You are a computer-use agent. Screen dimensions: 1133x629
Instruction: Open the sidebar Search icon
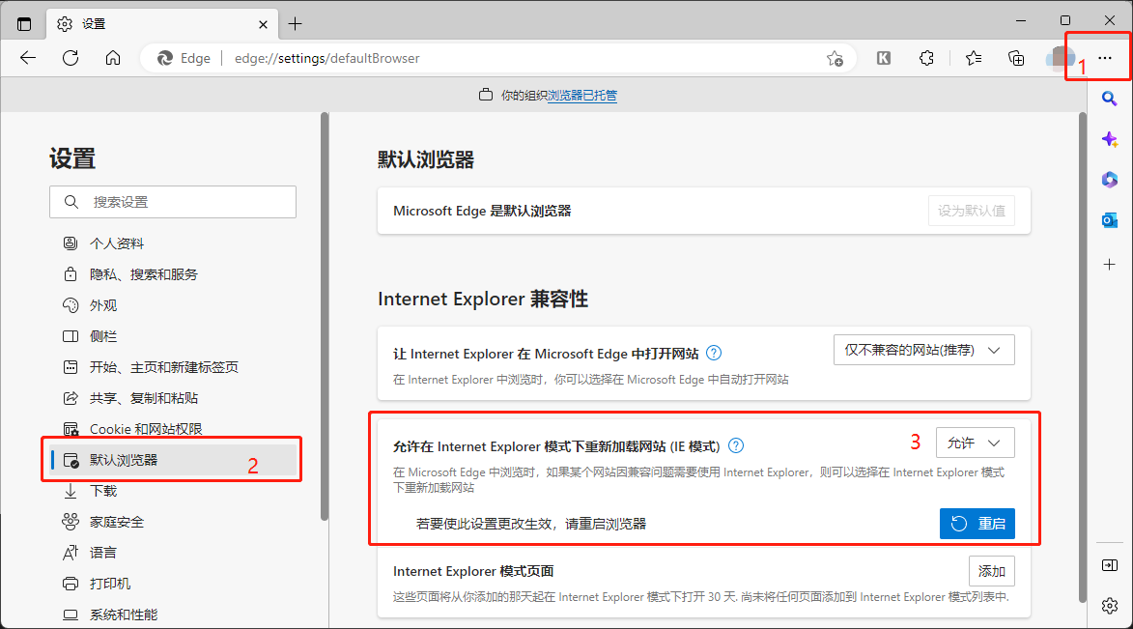click(1109, 99)
